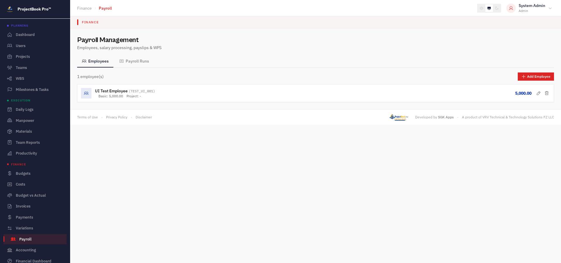The height and width of the screenshot is (263, 561).
Task: Open Disclaimer footer link
Action: [x=144, y=117]
